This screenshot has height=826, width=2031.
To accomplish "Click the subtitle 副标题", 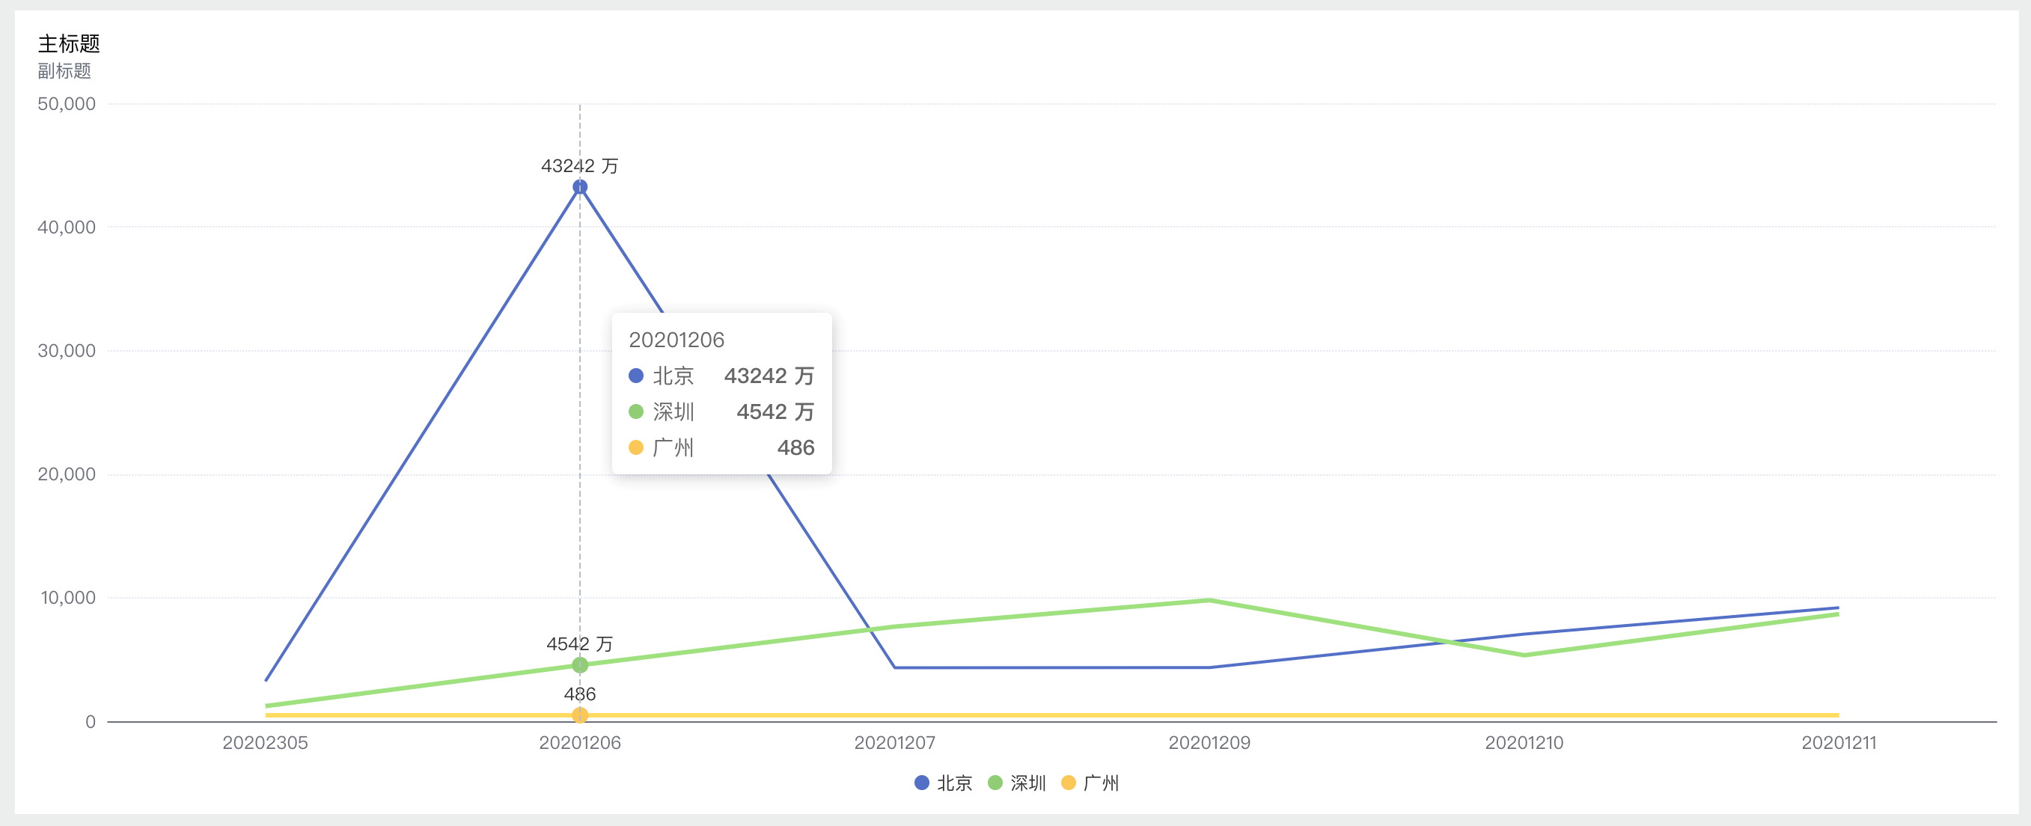I will [64, 71].
